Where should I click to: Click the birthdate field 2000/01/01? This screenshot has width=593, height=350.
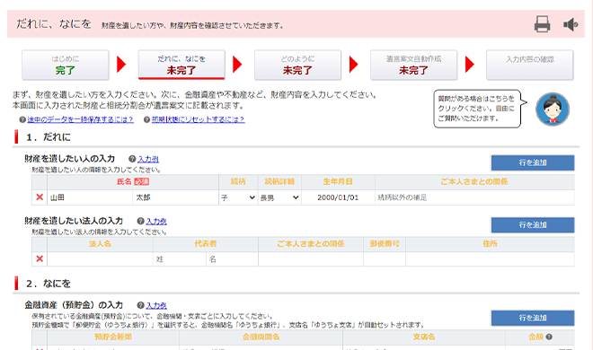pos(338,197)
